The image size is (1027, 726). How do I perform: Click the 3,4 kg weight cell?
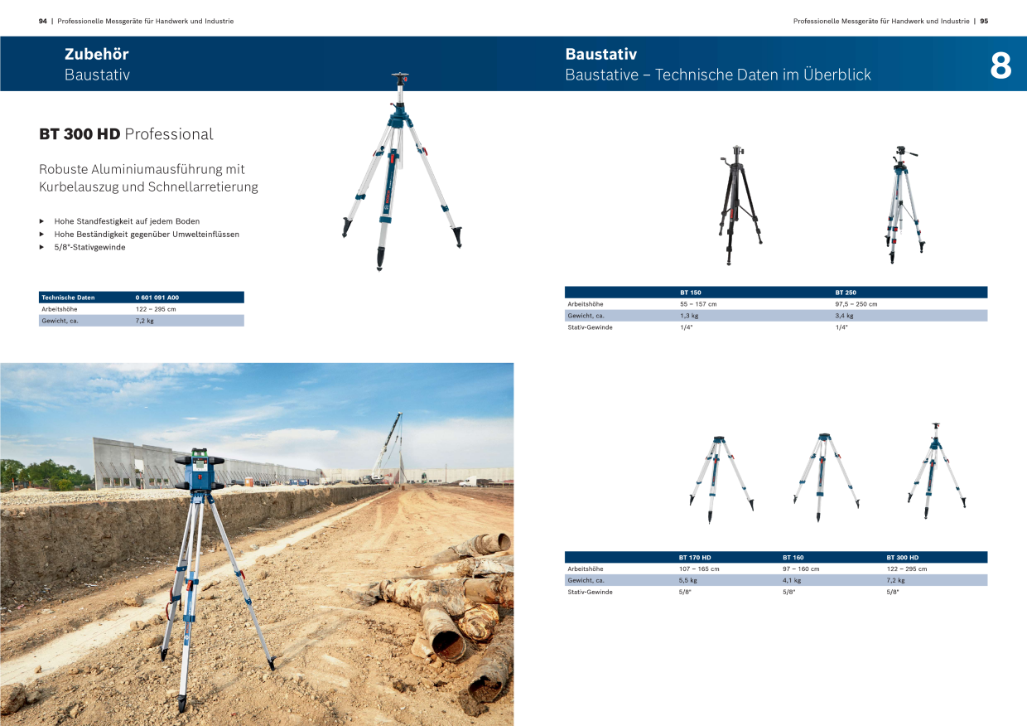845,316
